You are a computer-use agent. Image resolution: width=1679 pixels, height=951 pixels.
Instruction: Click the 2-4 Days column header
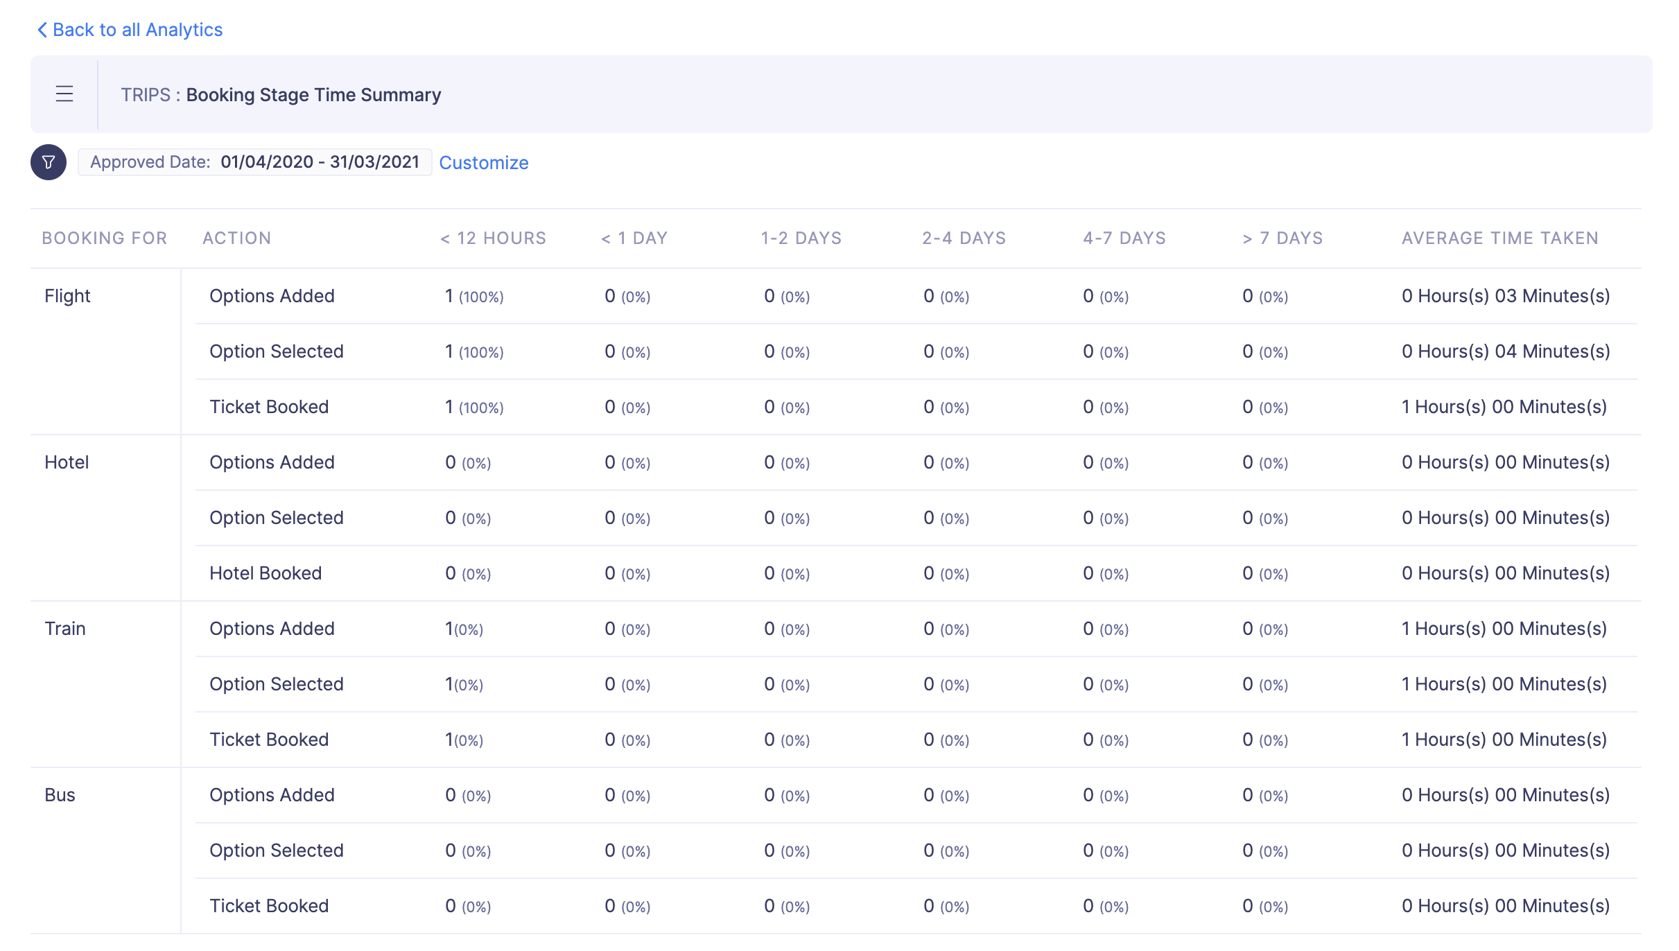[x=964, y=238]
